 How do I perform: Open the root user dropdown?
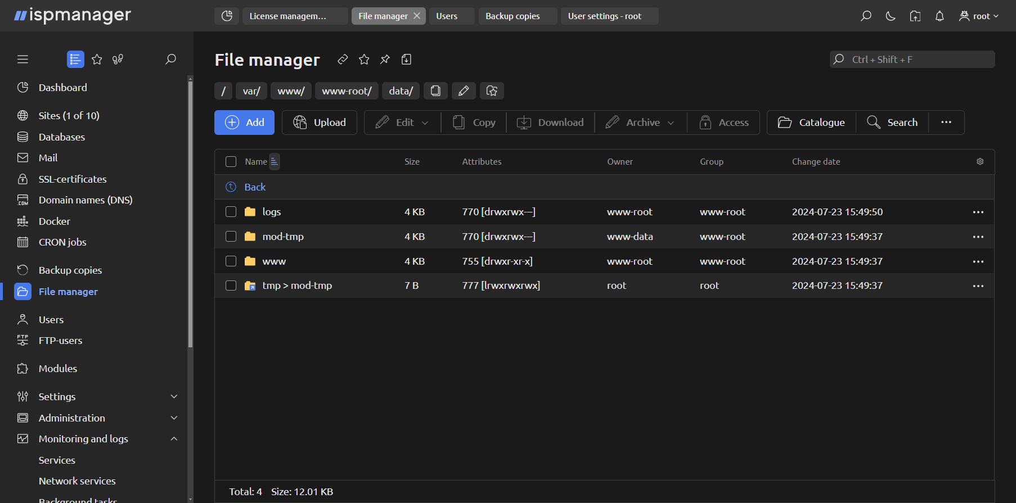pyautogui.click(x=979, y=16)
